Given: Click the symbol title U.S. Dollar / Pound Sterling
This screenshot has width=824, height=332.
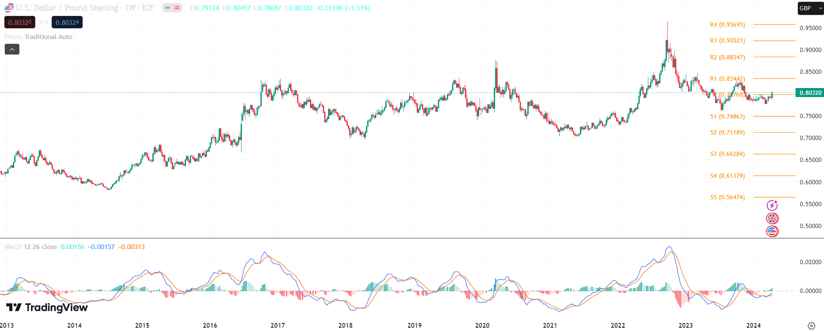Looking at the screenshot, I should [67, 8].
